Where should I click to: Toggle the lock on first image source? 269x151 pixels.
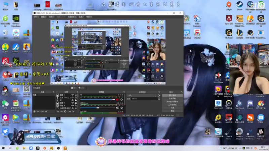[76, 95]
